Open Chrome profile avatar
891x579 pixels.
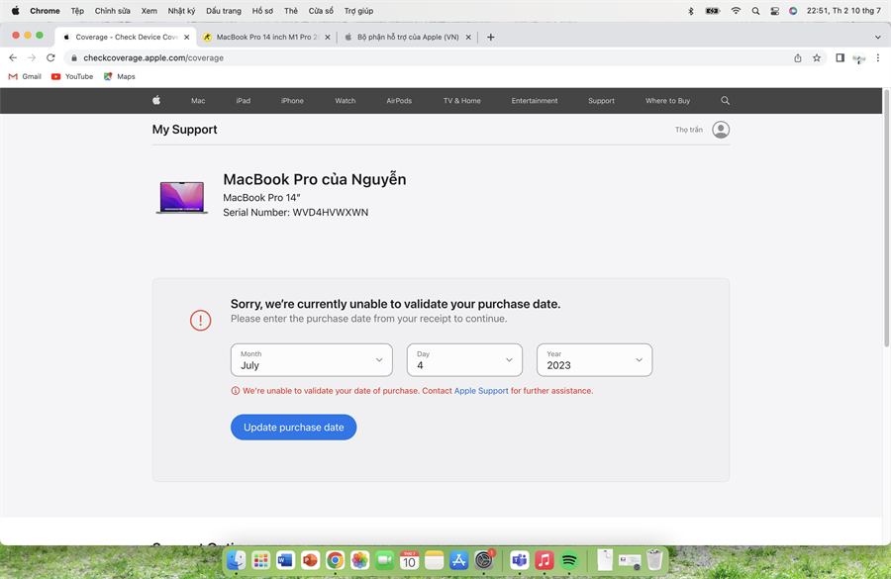[859, 58]
